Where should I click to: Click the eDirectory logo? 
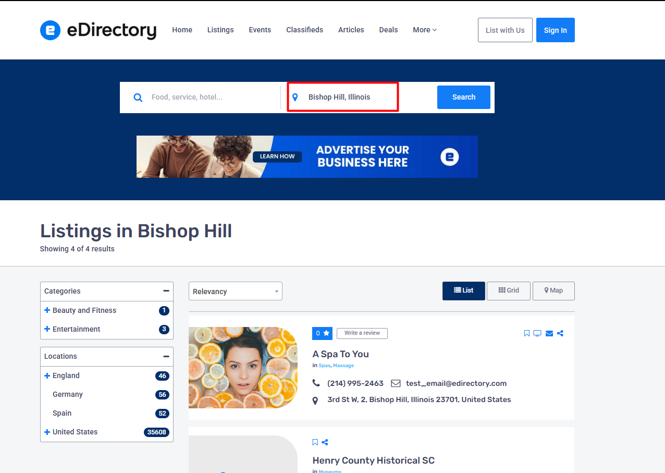pos(98,30)
